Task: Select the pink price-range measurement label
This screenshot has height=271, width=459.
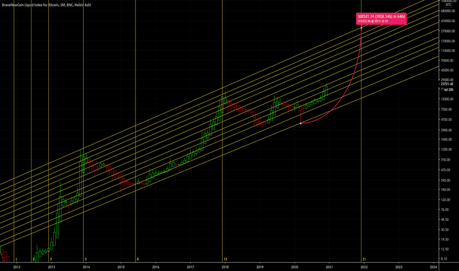Action: 381,19
